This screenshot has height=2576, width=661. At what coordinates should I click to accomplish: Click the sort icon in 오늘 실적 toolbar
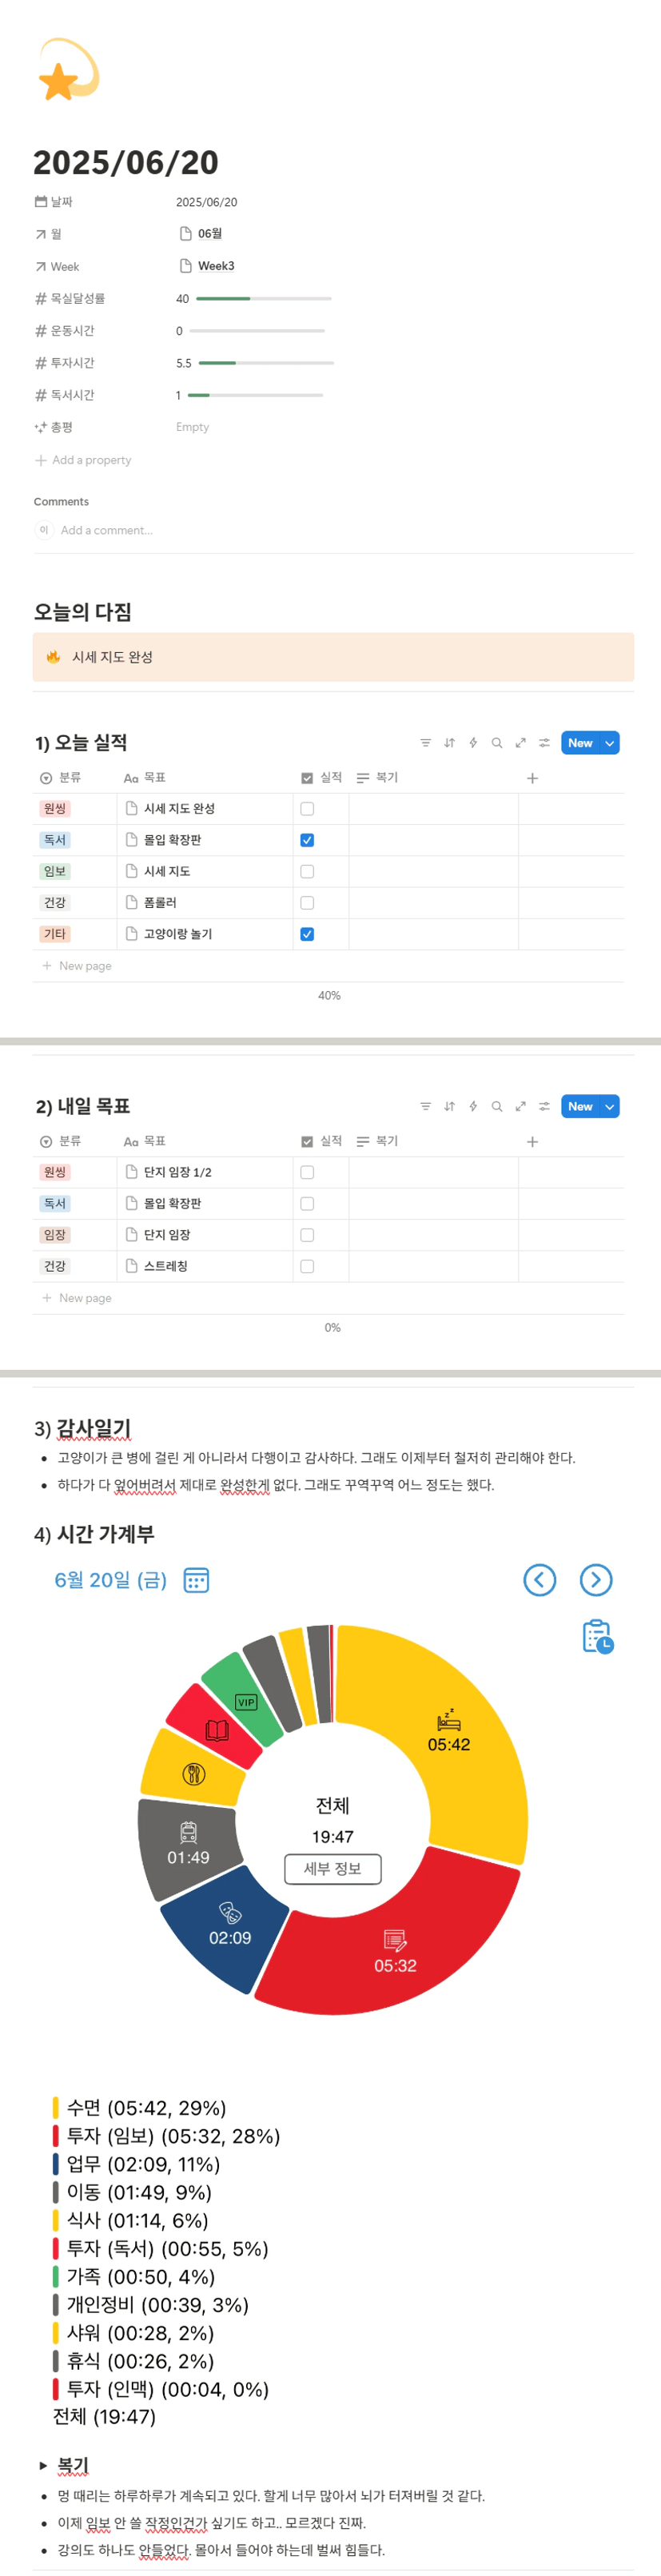449,743
